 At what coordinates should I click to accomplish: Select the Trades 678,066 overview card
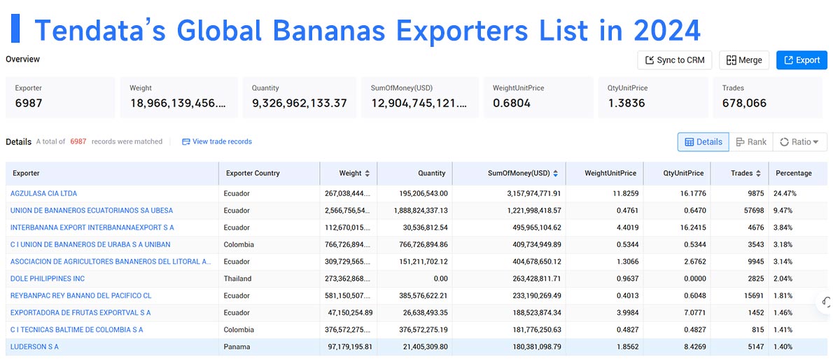pos(768,97)
